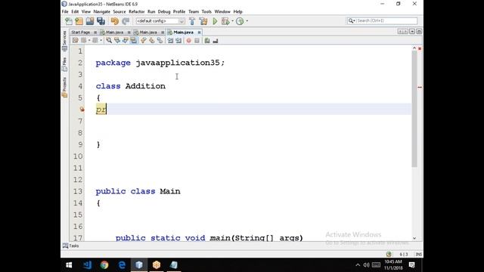This screenshot has height=272, width=484.
Task: Click the Debug Main Project icon
Action: 225,21
